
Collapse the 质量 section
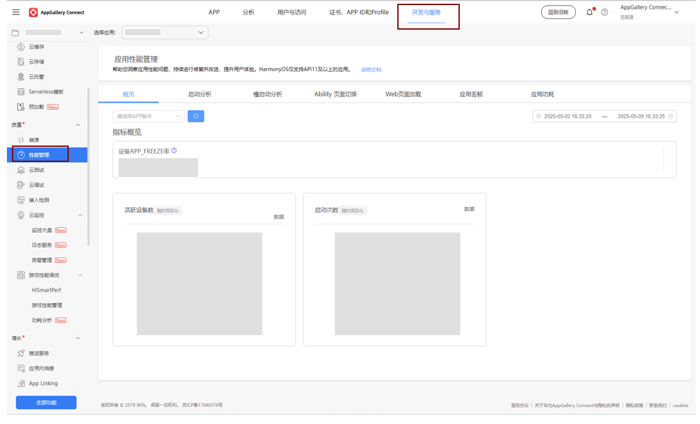78,125
